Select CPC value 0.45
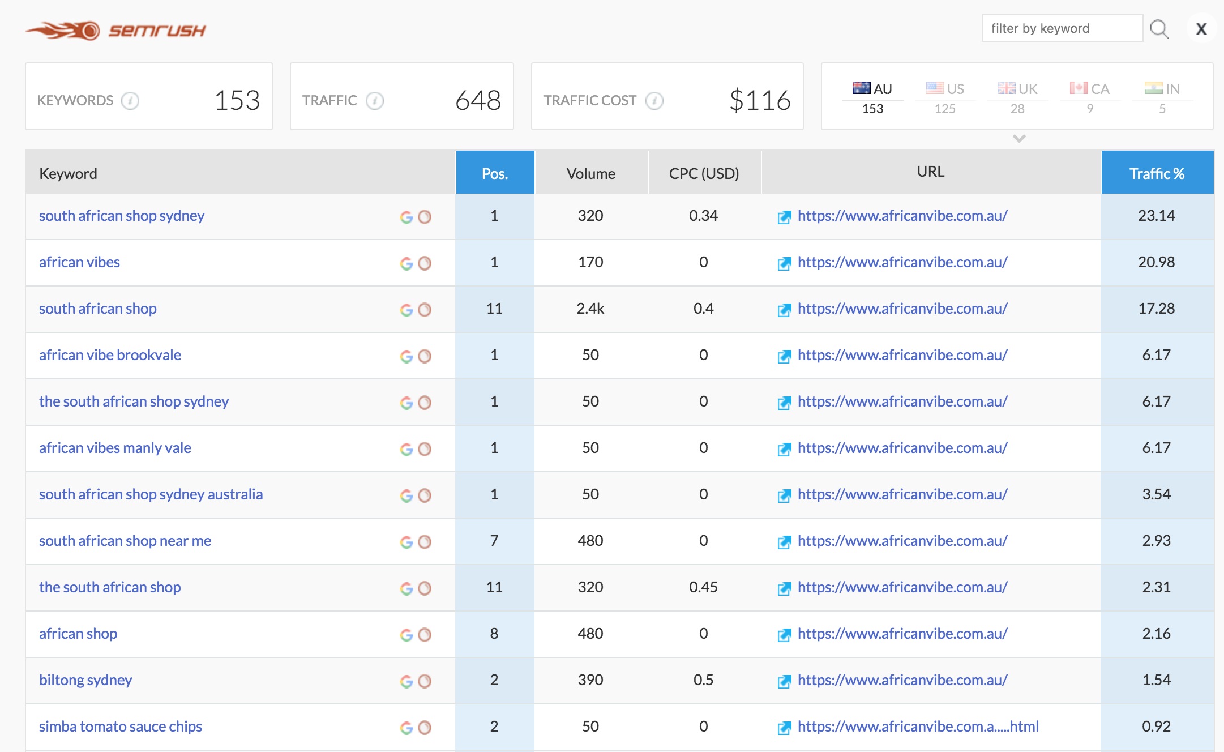The width and height of the screenshot is (1224, 752). (x=703, y=587)
